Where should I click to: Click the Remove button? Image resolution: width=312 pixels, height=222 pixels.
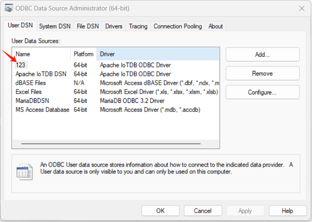coord(262,73)
